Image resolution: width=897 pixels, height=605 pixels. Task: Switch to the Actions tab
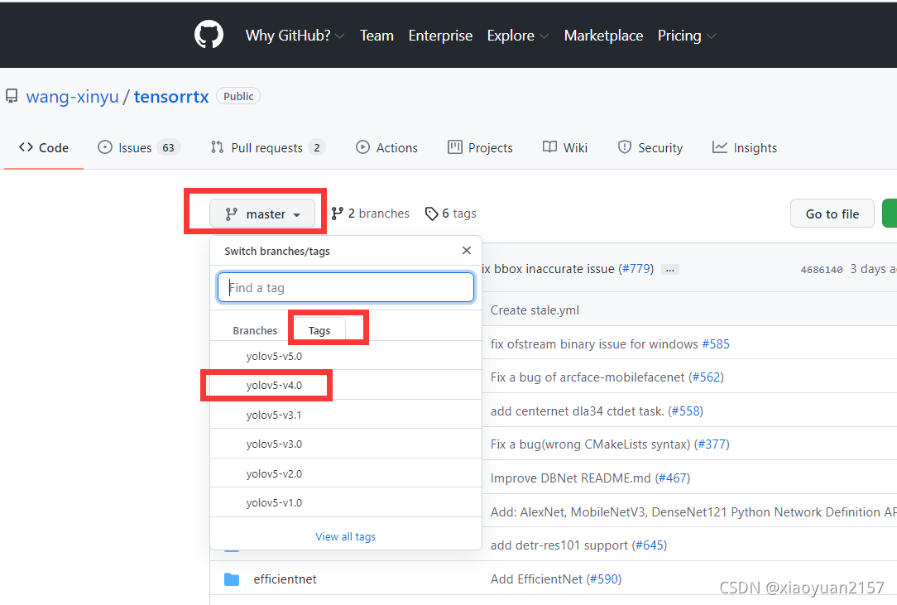386,147
